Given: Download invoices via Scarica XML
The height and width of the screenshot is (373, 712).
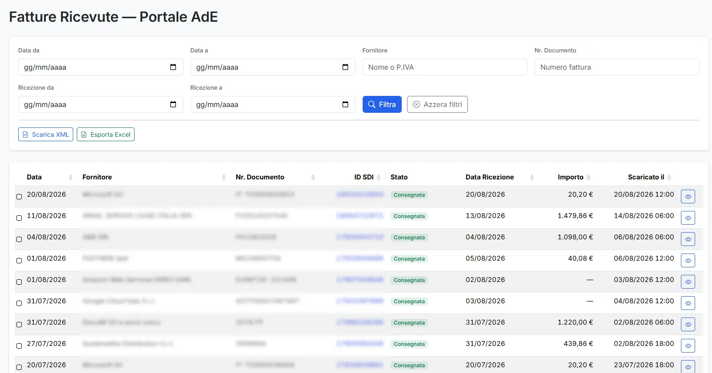Looking at the screenshot, I should (46, 135).
